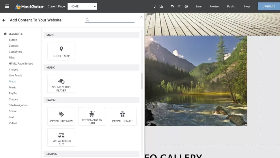
Task: Undo the last change
Action: click(172, 6)
